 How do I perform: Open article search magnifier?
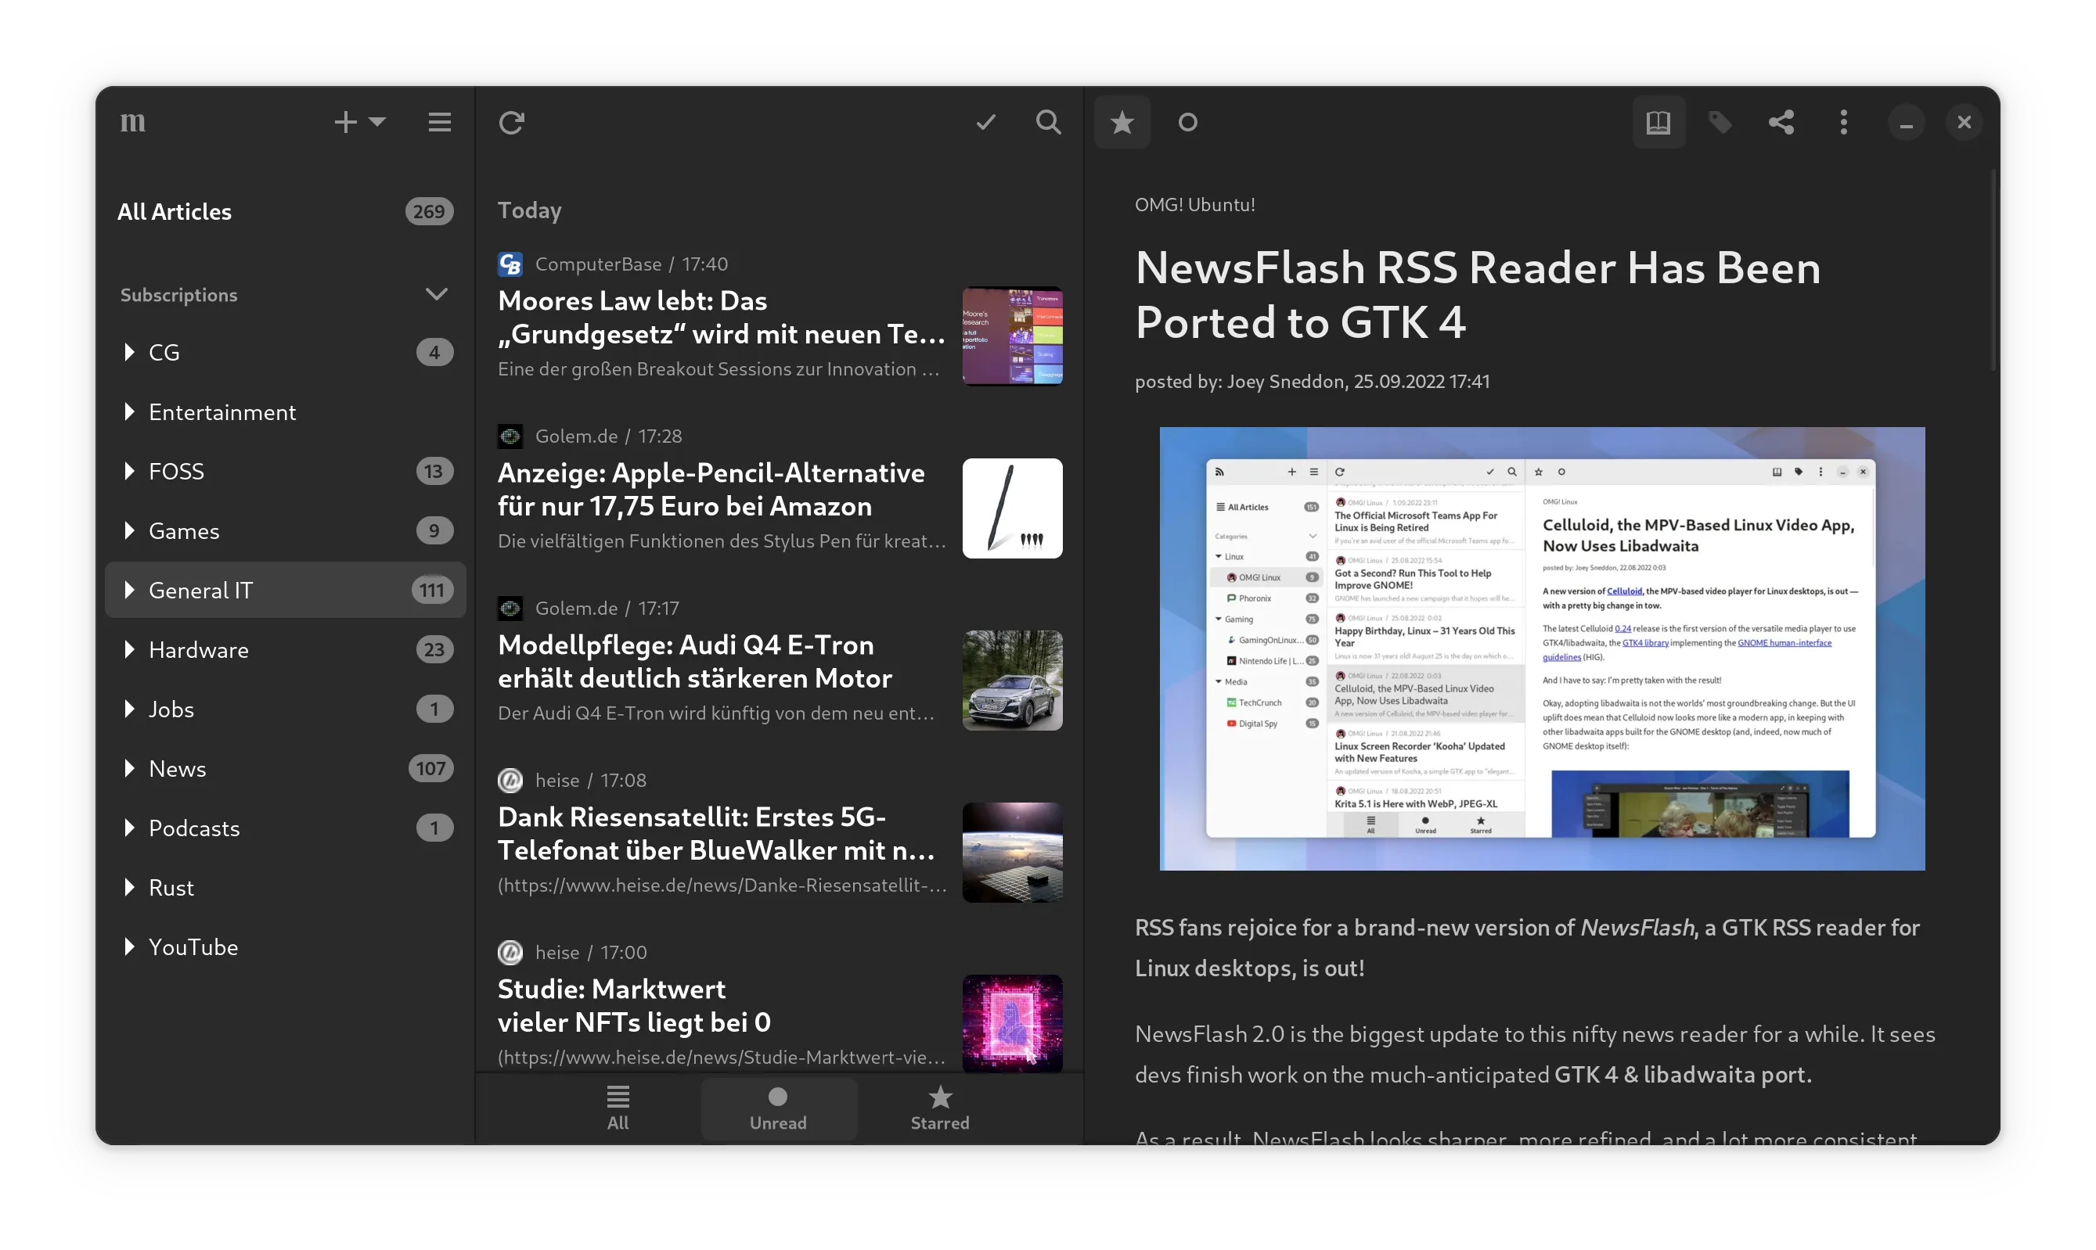point(1047,123)
